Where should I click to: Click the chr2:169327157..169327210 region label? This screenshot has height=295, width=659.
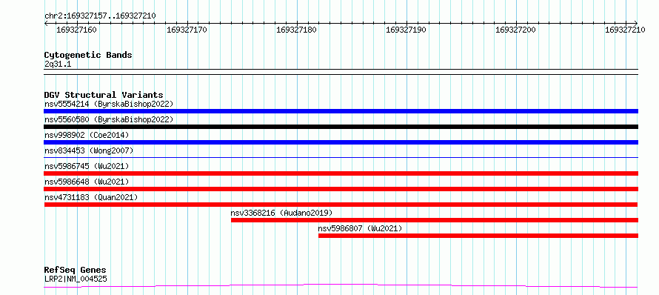[x=100, y=16]
